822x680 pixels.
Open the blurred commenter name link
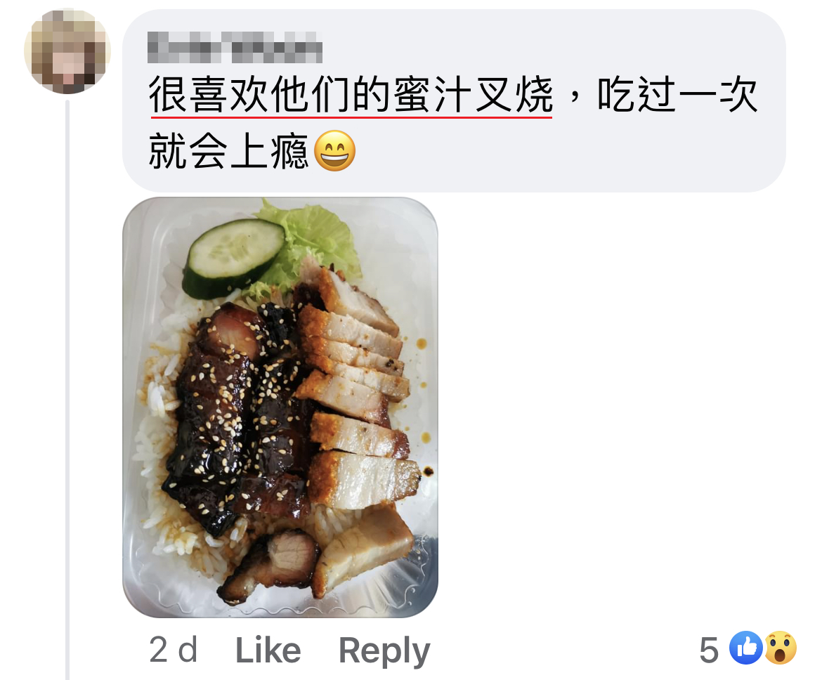click(235, 47)
